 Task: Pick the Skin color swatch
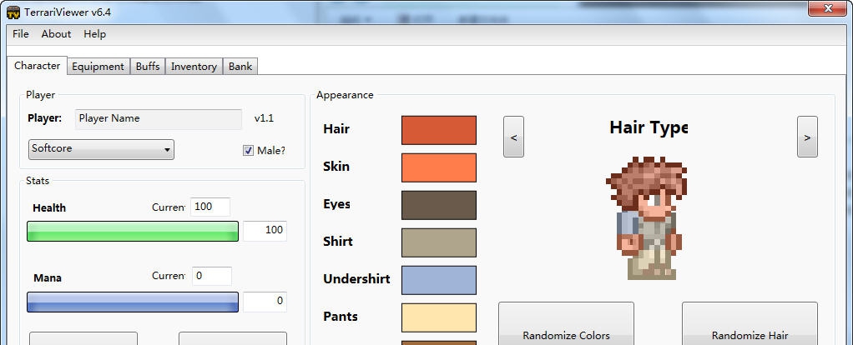439,167
